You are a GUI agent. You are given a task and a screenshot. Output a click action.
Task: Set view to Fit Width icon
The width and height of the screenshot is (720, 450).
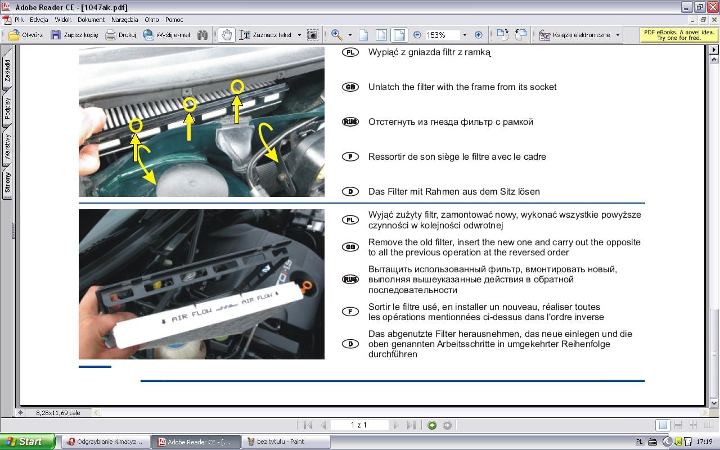tap(399, 35)
